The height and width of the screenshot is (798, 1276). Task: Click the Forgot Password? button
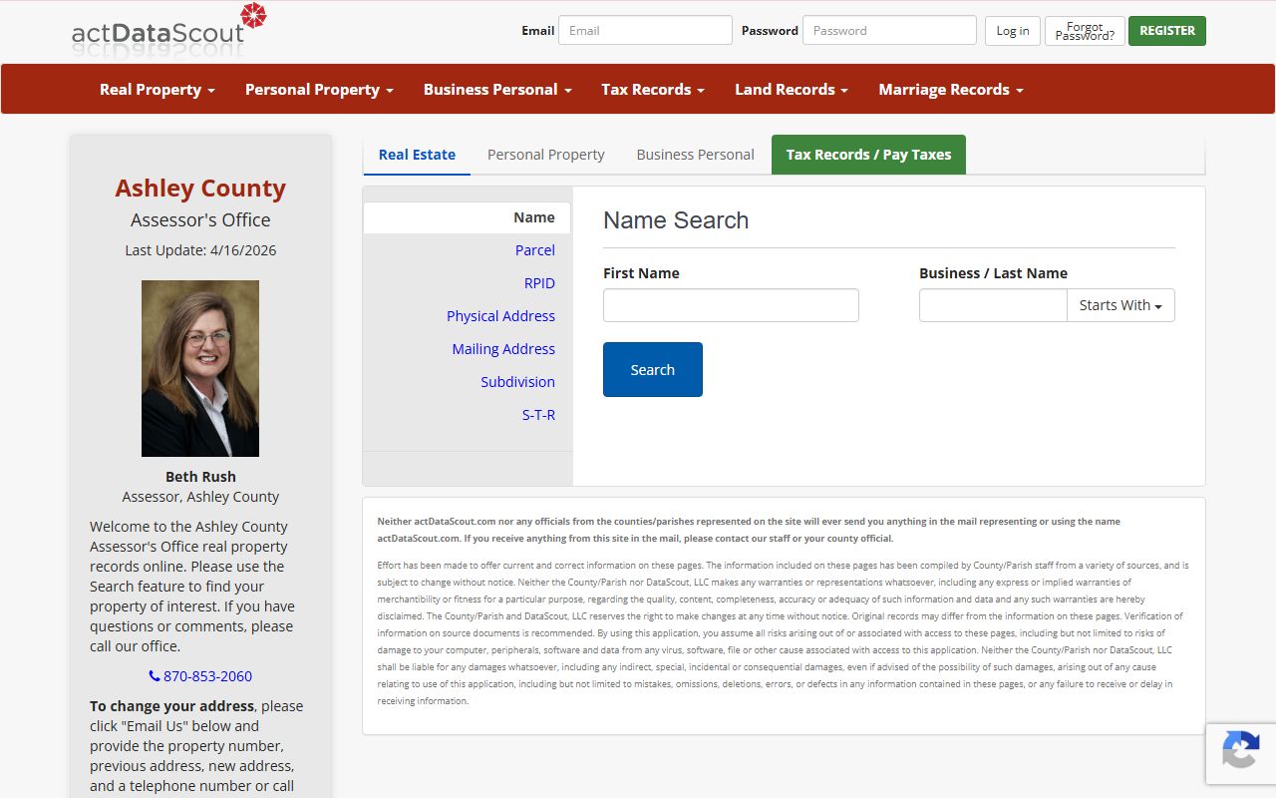pyautogui.click(x=1085, y=30)
